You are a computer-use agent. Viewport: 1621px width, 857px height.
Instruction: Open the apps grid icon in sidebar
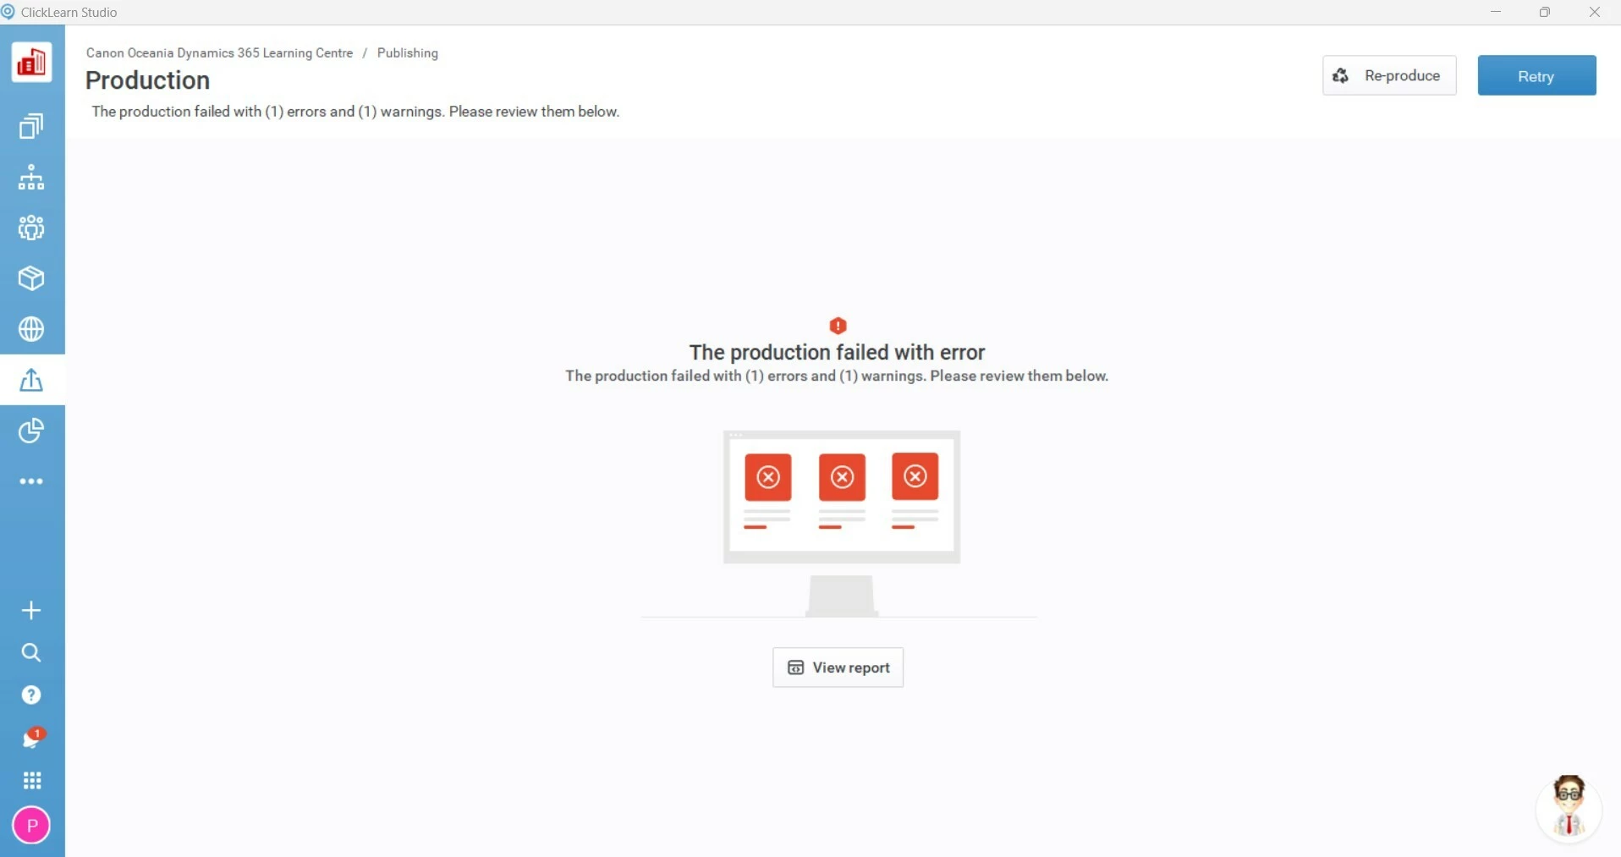click(x=32, y=780)
